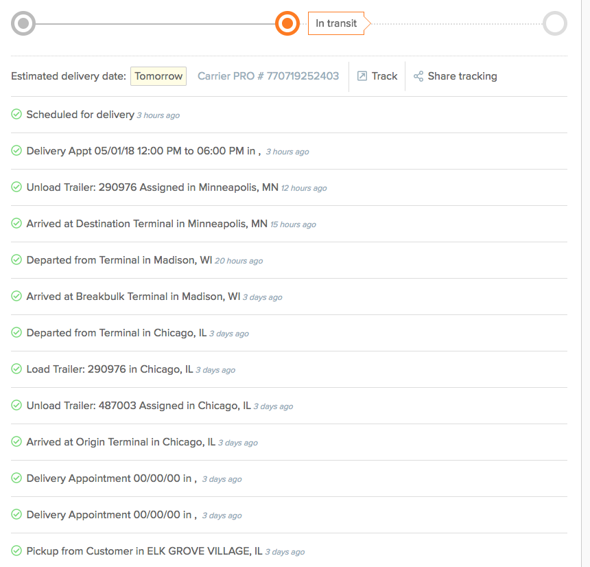Click the check icon for Unload Trailer: 487003
Screen dimensions: 590x567
(16, 406)
